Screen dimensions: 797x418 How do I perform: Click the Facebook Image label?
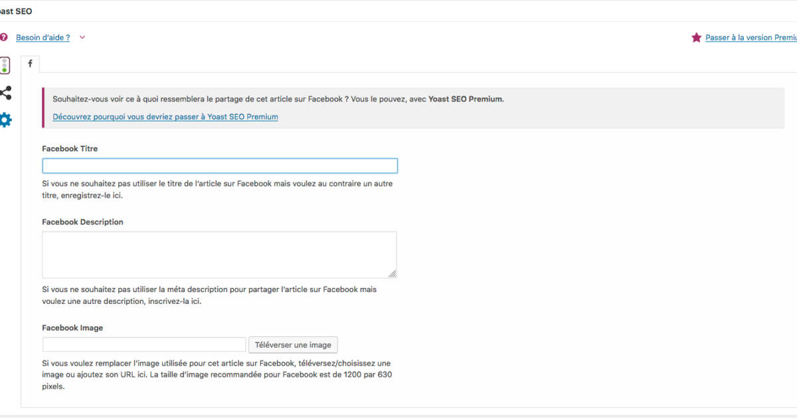click(x=72, y=328)
